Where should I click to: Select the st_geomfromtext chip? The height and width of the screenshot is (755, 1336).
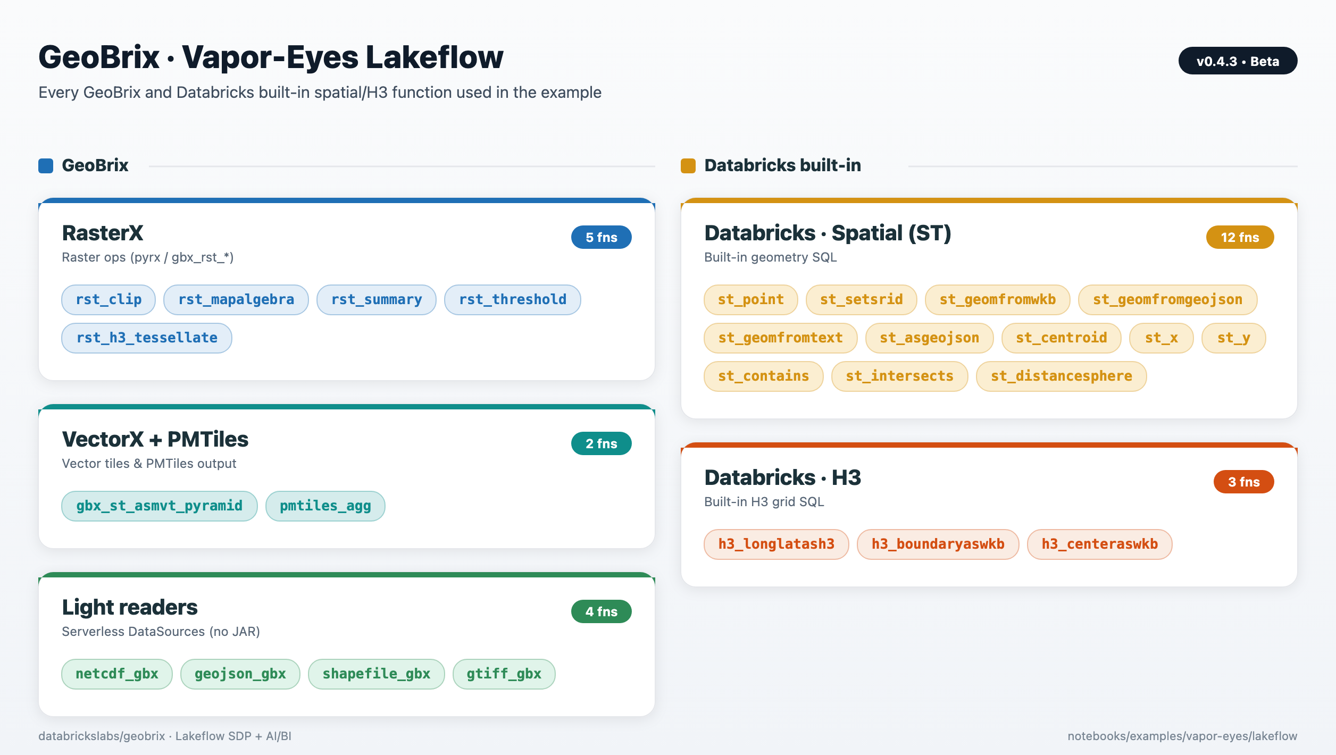pyautogui.click(x=781, y=338)
